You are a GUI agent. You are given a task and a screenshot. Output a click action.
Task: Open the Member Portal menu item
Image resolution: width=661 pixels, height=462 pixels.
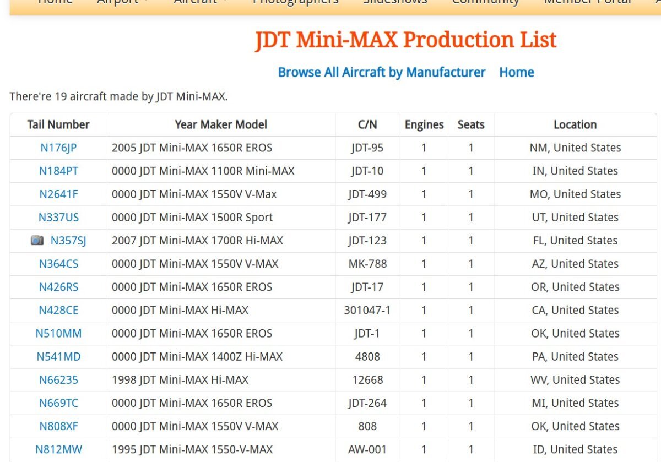click(x=588, y=2)
